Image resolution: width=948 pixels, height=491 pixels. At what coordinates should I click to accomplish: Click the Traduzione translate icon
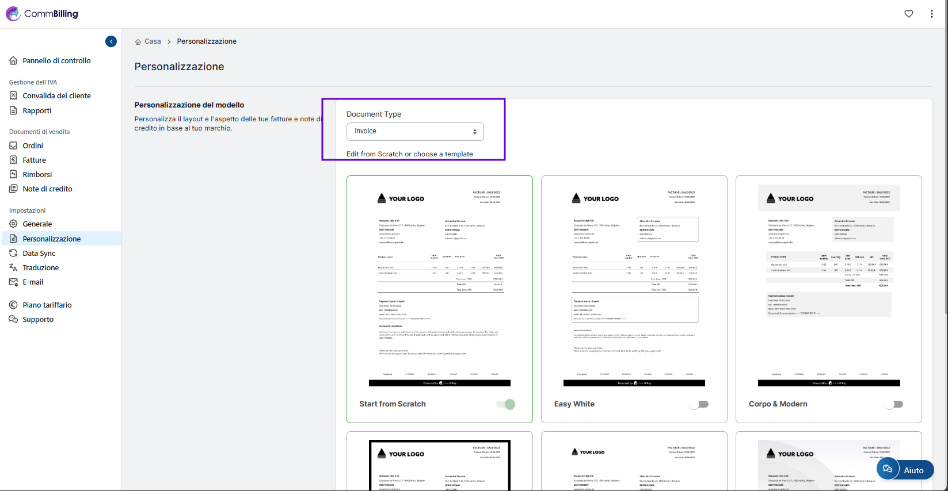click(13, 267)
